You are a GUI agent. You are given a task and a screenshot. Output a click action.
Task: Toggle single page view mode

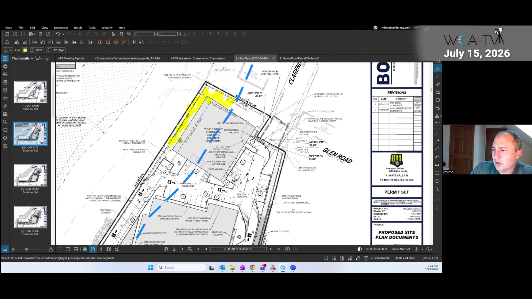point(93,249)
